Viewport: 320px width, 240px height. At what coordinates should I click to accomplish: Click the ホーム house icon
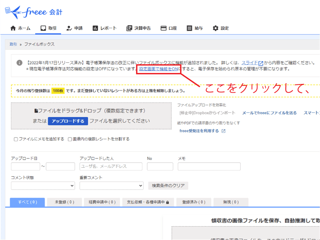pos(13,28)
